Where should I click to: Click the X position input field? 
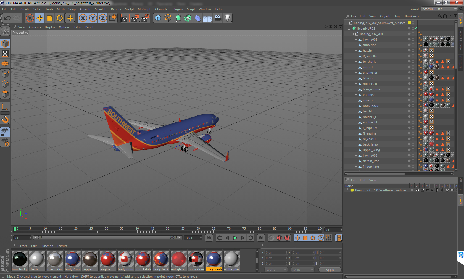click(x=276, y=252)
